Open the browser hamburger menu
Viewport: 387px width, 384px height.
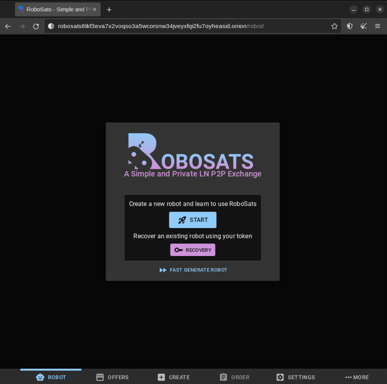pyautogui.click(x=377, y=26)
